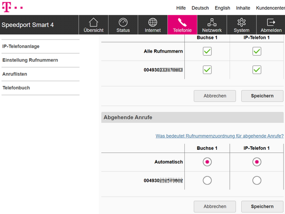Open Anruflisten in sidebar
The image size is (285, 214).
click(16, 74)
